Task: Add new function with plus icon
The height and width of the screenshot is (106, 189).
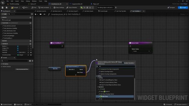Action: pyautogui.click(x=30, y=23)
